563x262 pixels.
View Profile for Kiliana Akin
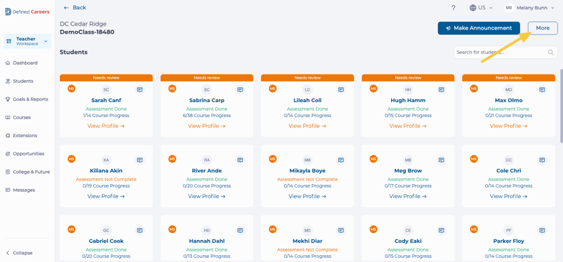[x=106, y=196]
